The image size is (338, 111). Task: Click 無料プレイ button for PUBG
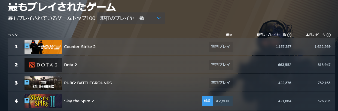click(221, 83)
